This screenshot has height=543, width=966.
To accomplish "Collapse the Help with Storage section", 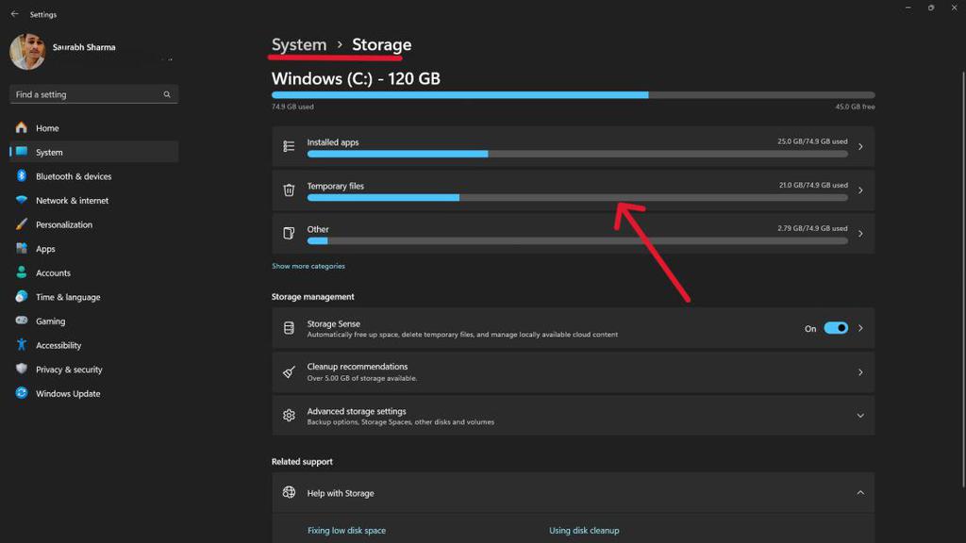I will [858, 492].
